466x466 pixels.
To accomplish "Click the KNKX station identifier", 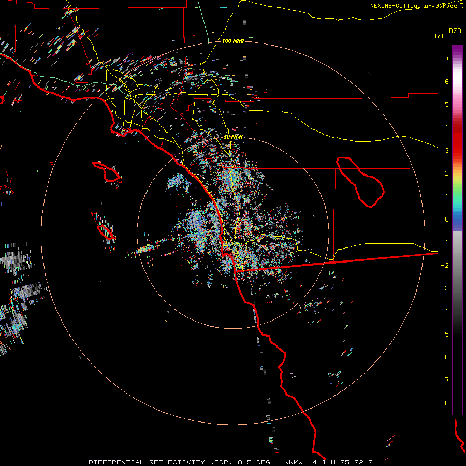I will 294,462.
